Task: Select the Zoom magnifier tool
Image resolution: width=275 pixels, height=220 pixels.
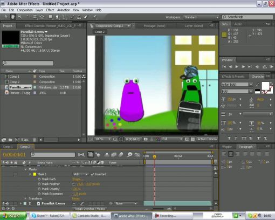Action: [19, 17]
